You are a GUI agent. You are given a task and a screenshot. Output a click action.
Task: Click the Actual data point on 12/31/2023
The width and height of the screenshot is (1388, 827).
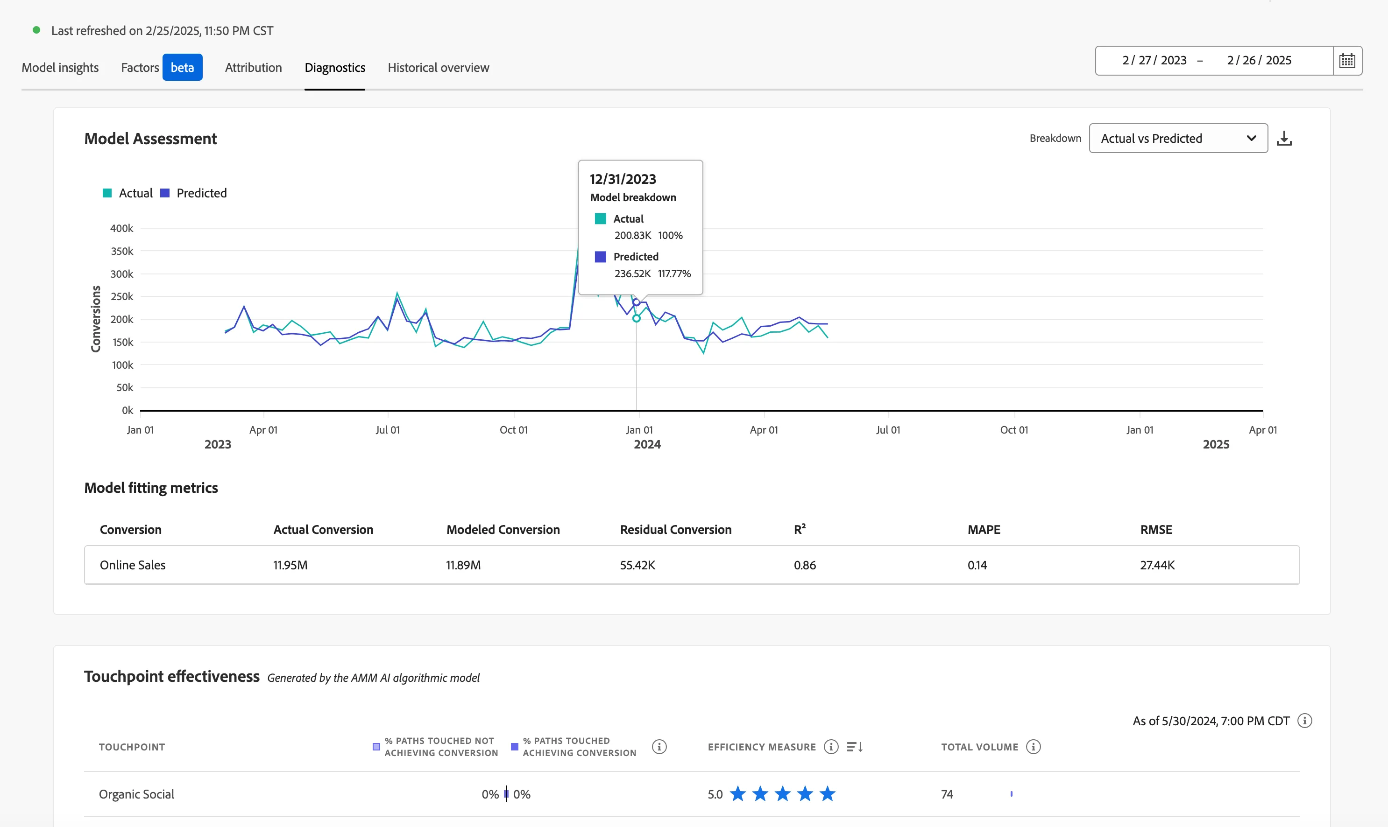(636, 318)
